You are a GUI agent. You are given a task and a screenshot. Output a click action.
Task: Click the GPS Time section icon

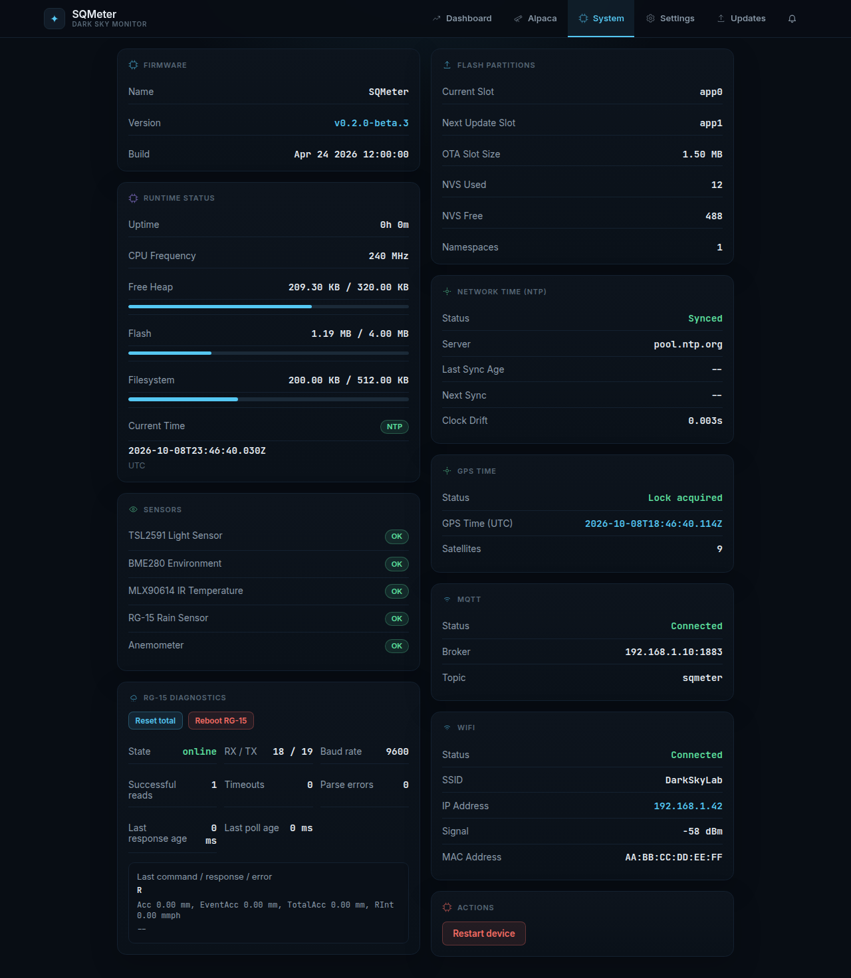click(447, 471)
